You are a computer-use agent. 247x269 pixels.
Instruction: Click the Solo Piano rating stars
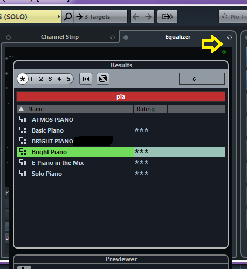142,173
